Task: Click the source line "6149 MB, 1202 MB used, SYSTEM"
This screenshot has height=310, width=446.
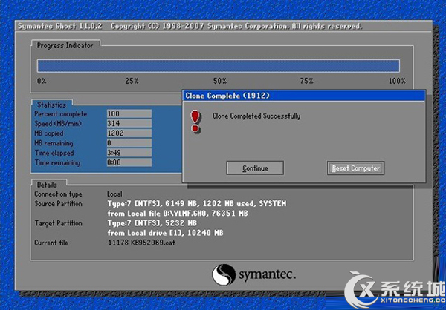Action: 226,203
